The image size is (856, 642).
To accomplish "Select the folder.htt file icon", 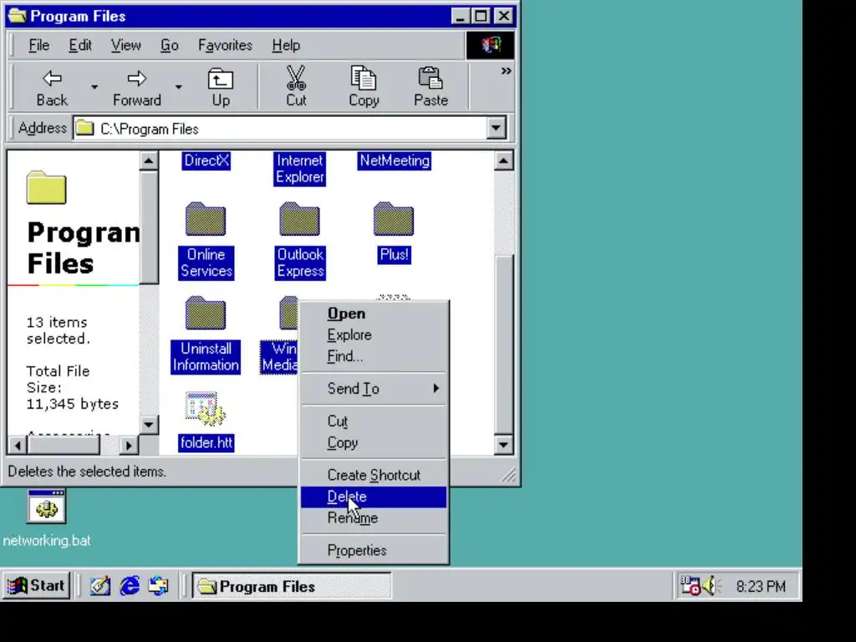I will point(206,409).
